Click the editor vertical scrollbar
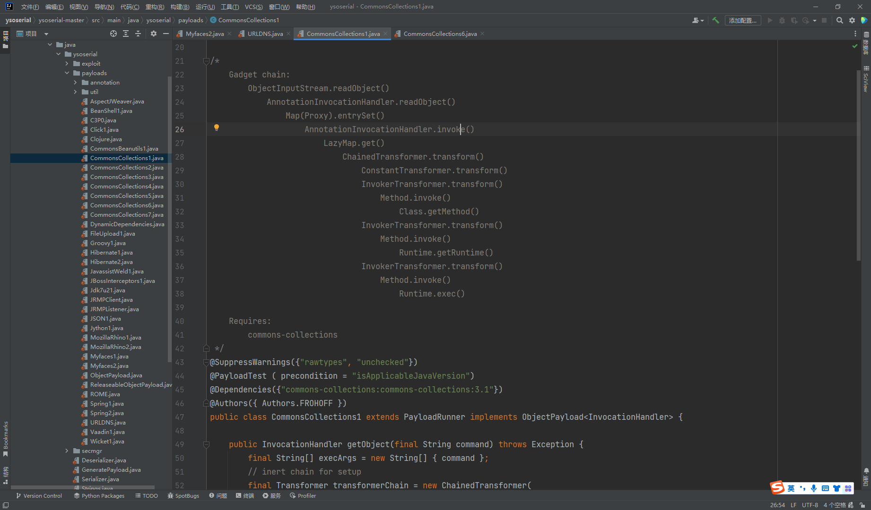The height and width of the screenshot is (510, 871). tap(858, 165)
